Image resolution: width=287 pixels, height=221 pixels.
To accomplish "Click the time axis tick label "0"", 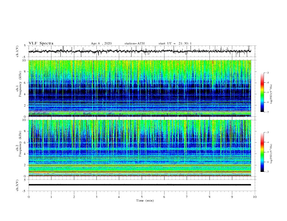I will pos(29,197).
